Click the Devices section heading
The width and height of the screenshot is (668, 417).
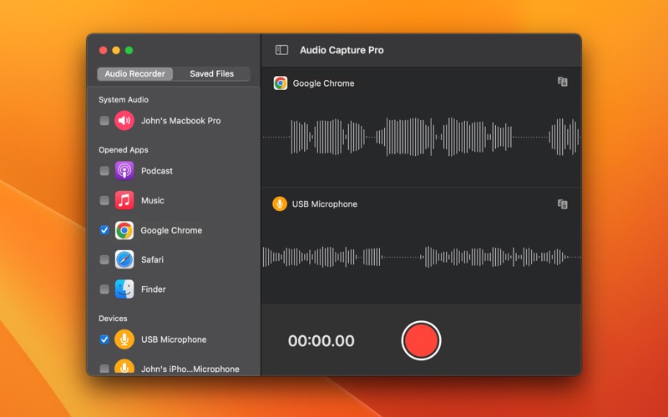pyautogui.click(x=113, y=319)
